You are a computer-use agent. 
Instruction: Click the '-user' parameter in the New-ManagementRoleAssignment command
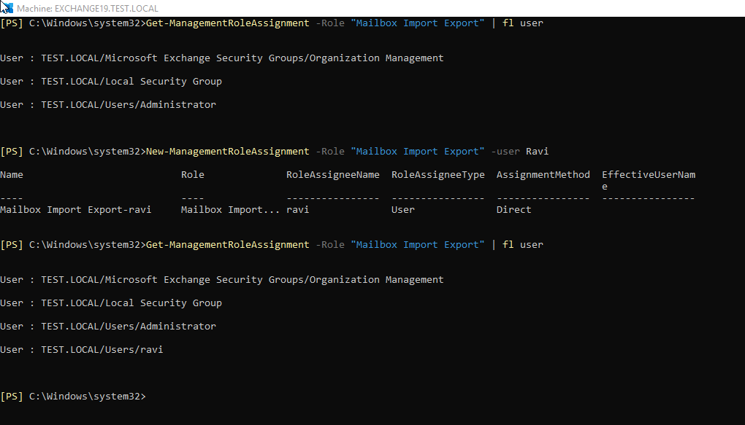(x=505, y=152)
